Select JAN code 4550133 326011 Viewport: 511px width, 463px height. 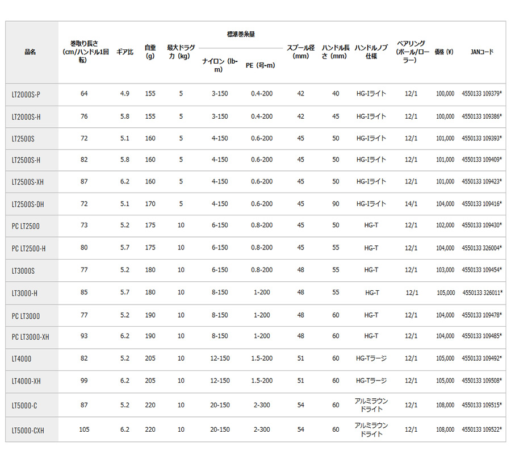[x=483, y=293]
